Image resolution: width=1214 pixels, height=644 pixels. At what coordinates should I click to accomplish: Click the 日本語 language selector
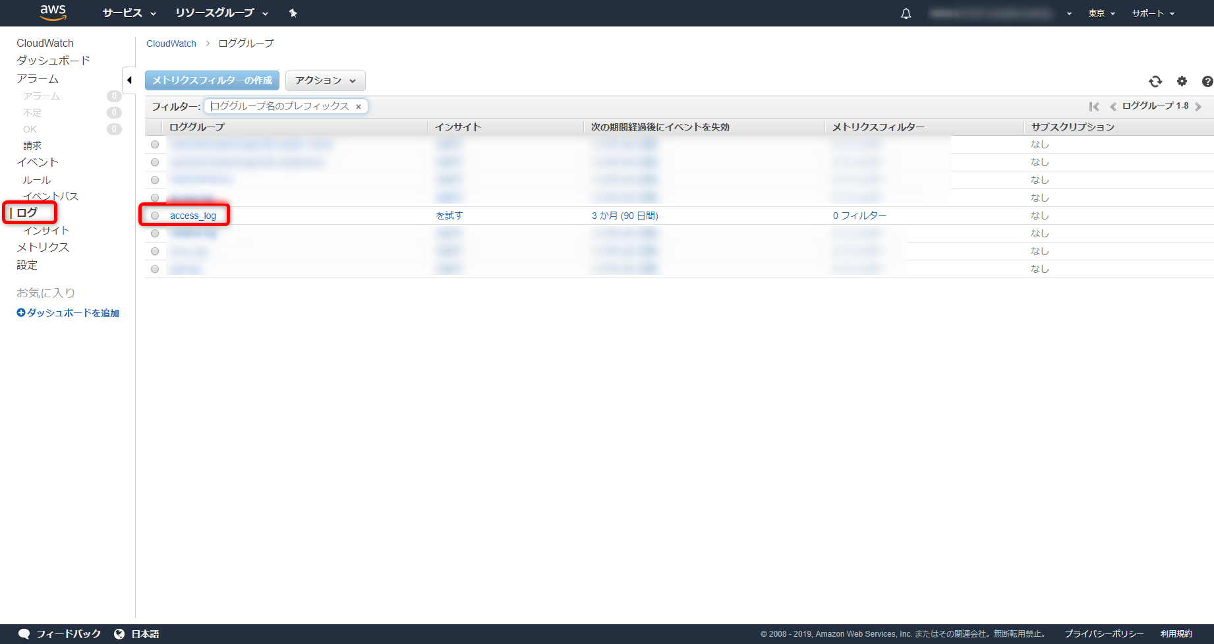click(145, 634)
